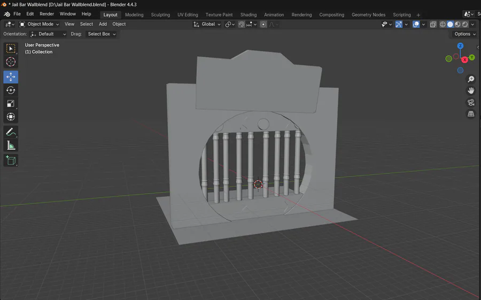Open selectability and visibility dropdown

coord(386,24)
